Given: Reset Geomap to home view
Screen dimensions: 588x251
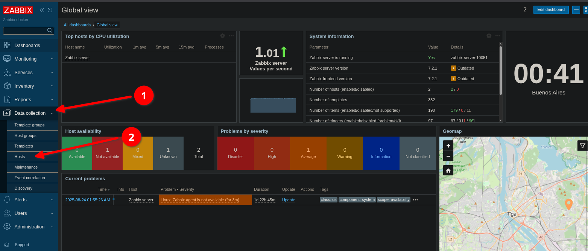Looking at the screenshot, I should tap(448, 170).
